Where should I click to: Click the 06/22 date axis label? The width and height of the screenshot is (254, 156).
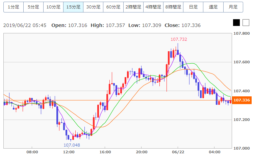[178, 152]
